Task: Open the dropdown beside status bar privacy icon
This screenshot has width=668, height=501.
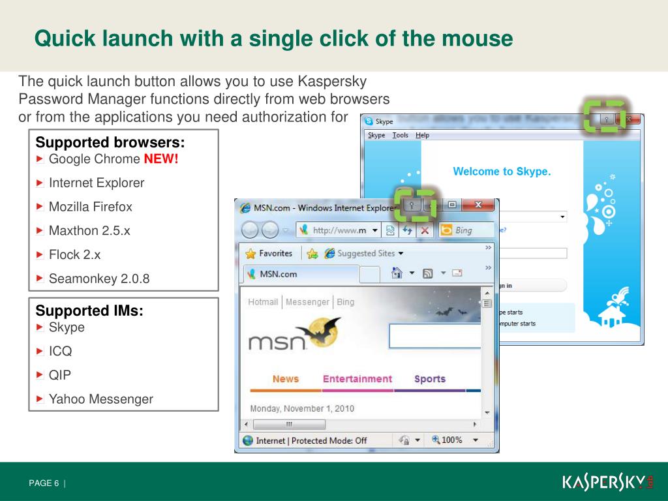Action: [x=418, y=440]
